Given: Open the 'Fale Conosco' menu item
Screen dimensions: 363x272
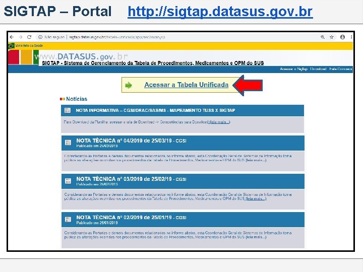Looking at the screenshot, I should [340, 69].
